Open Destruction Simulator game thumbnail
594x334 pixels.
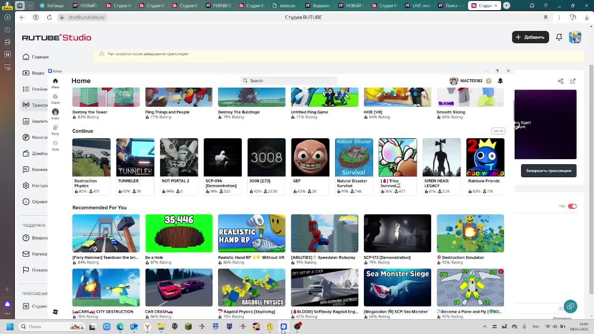(x=470, y=233)
